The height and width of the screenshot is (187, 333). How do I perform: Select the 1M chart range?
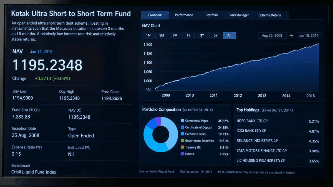(148, 35)
